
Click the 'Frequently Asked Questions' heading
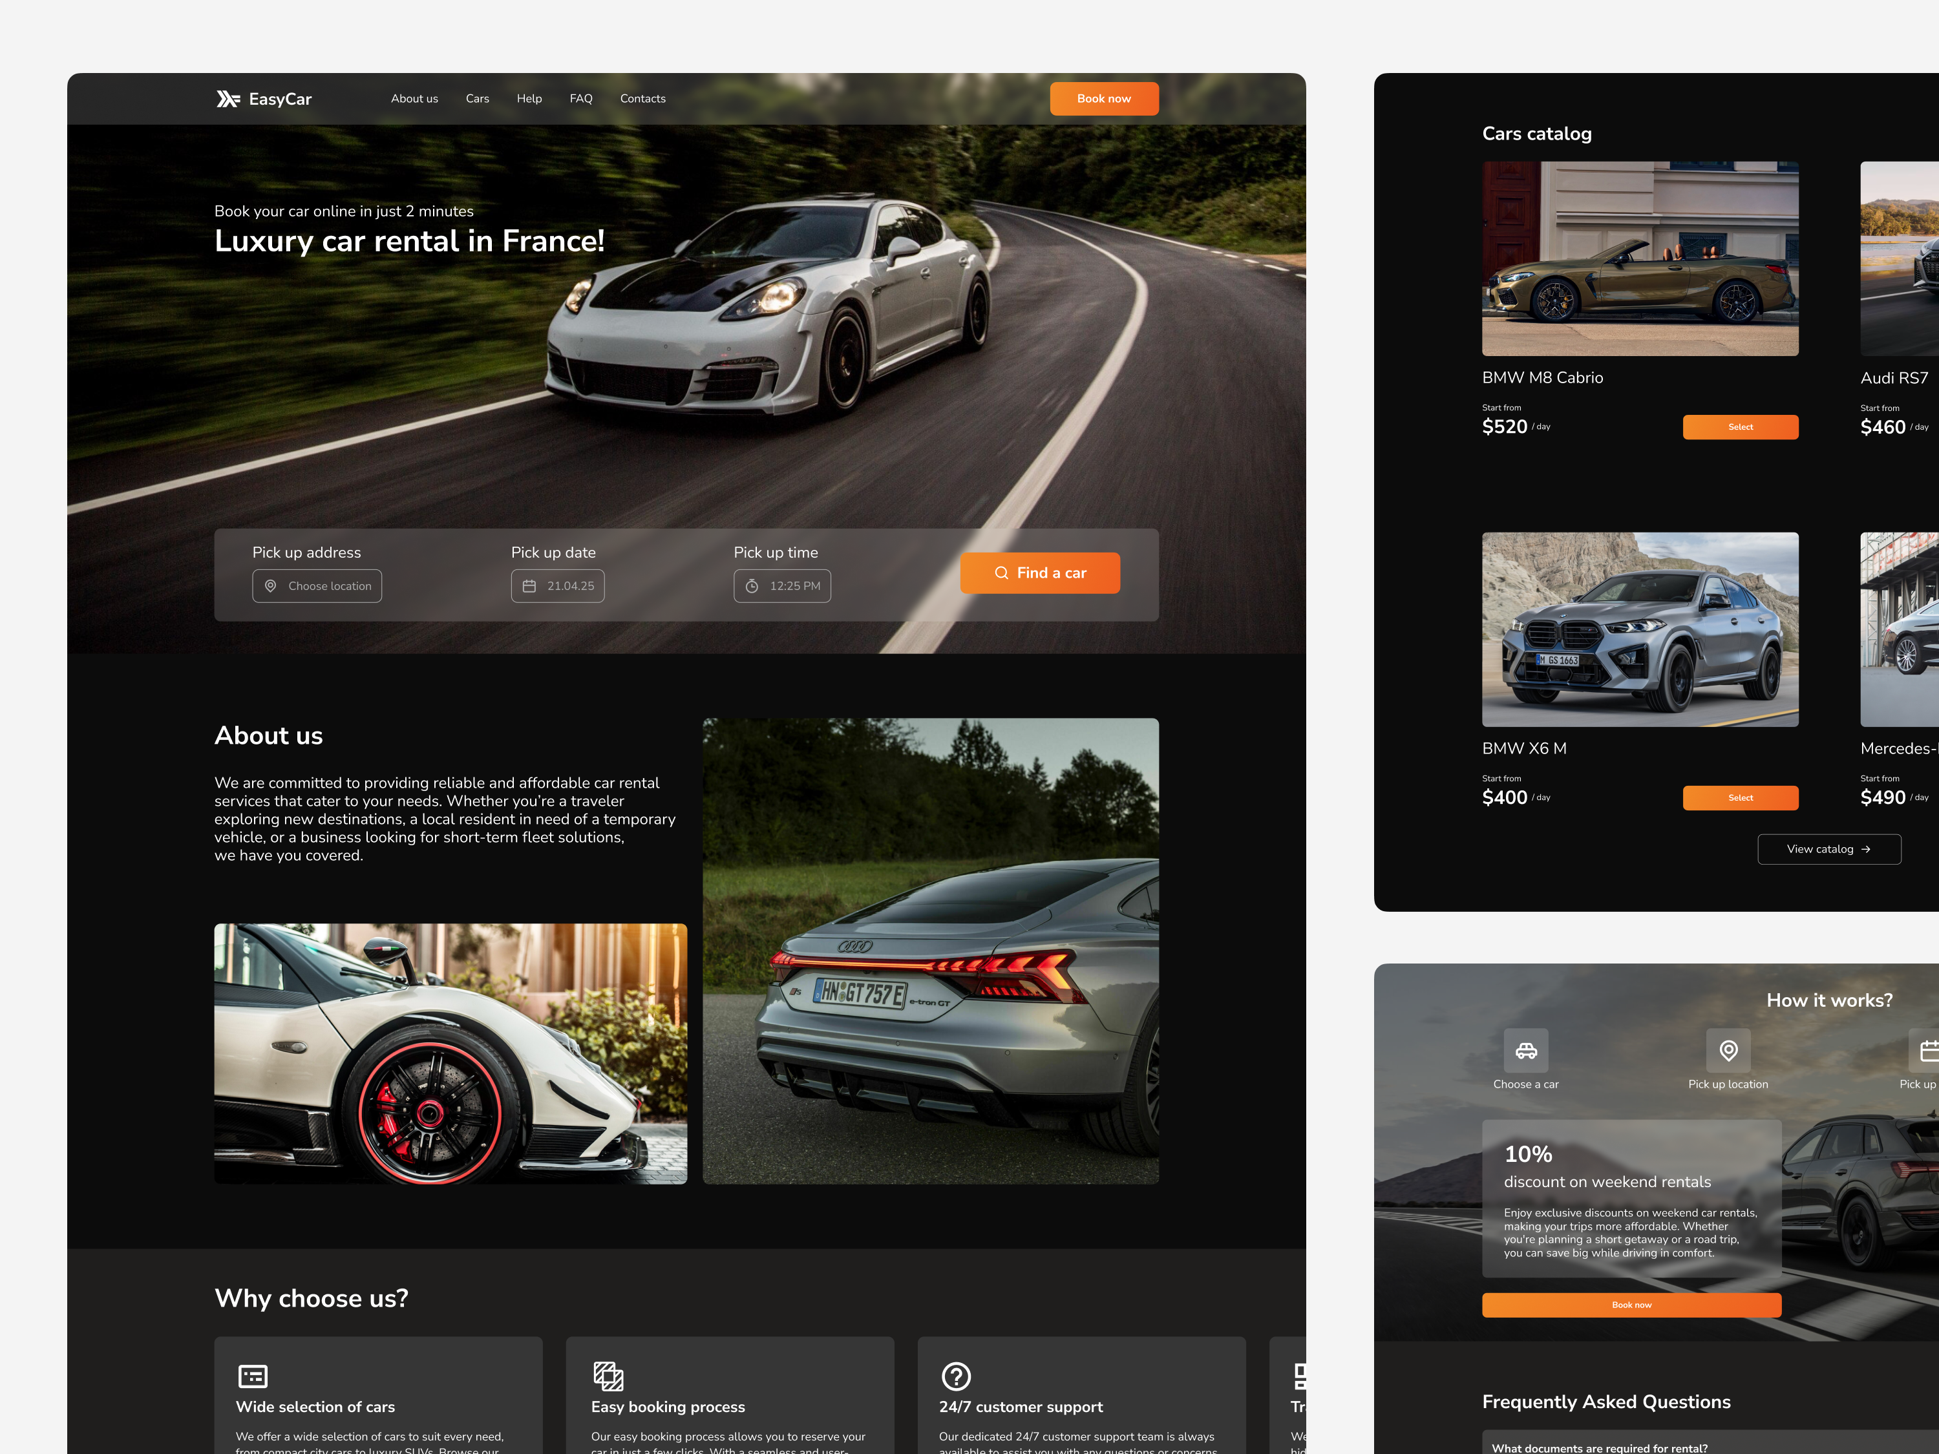[1606, 1402]
